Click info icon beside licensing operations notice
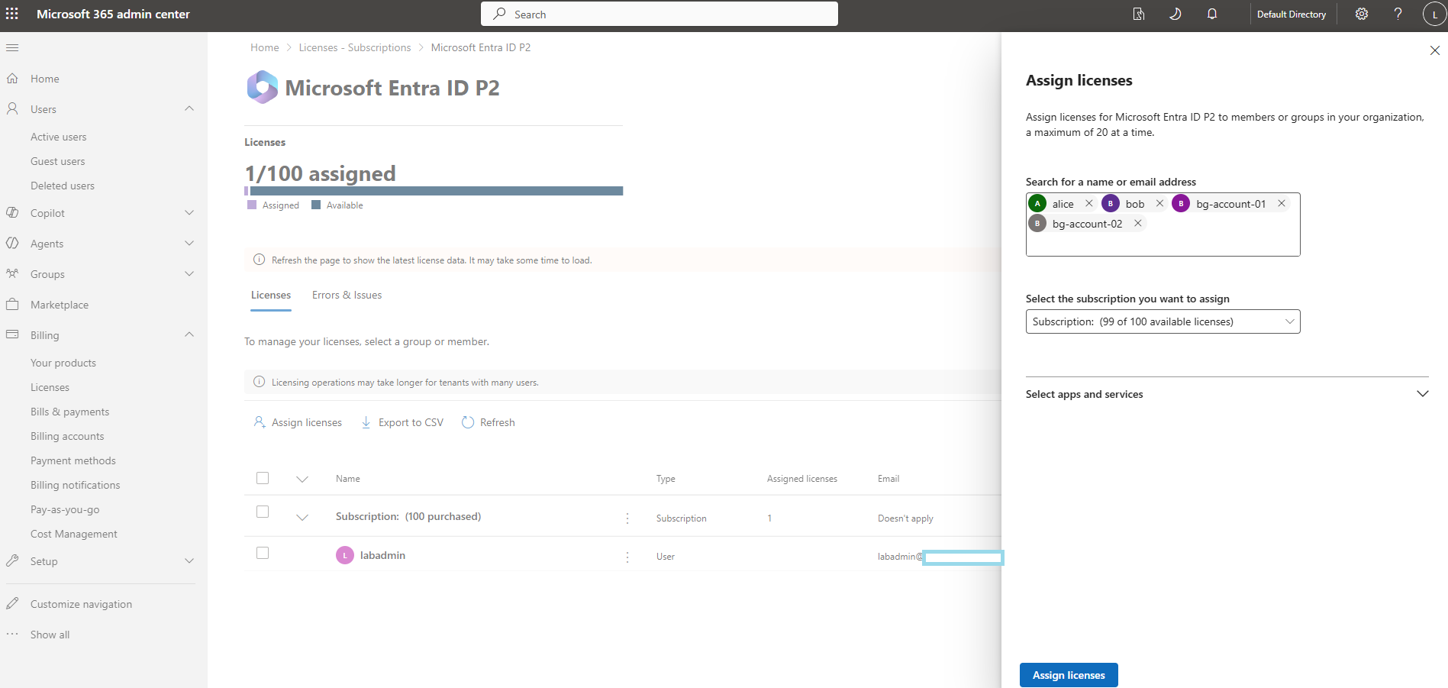The image size is (1448, 688). pyautogui.click(x=259, y=382)
